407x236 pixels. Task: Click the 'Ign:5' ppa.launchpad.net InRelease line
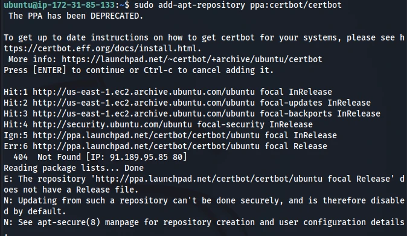coord(170,136)
